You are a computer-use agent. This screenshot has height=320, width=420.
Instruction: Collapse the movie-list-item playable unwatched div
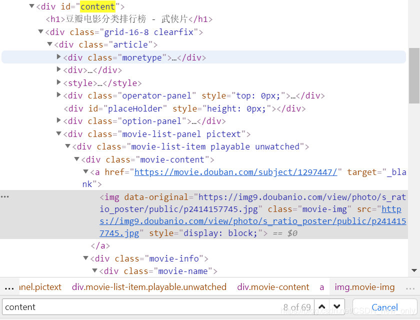[68, 146]
